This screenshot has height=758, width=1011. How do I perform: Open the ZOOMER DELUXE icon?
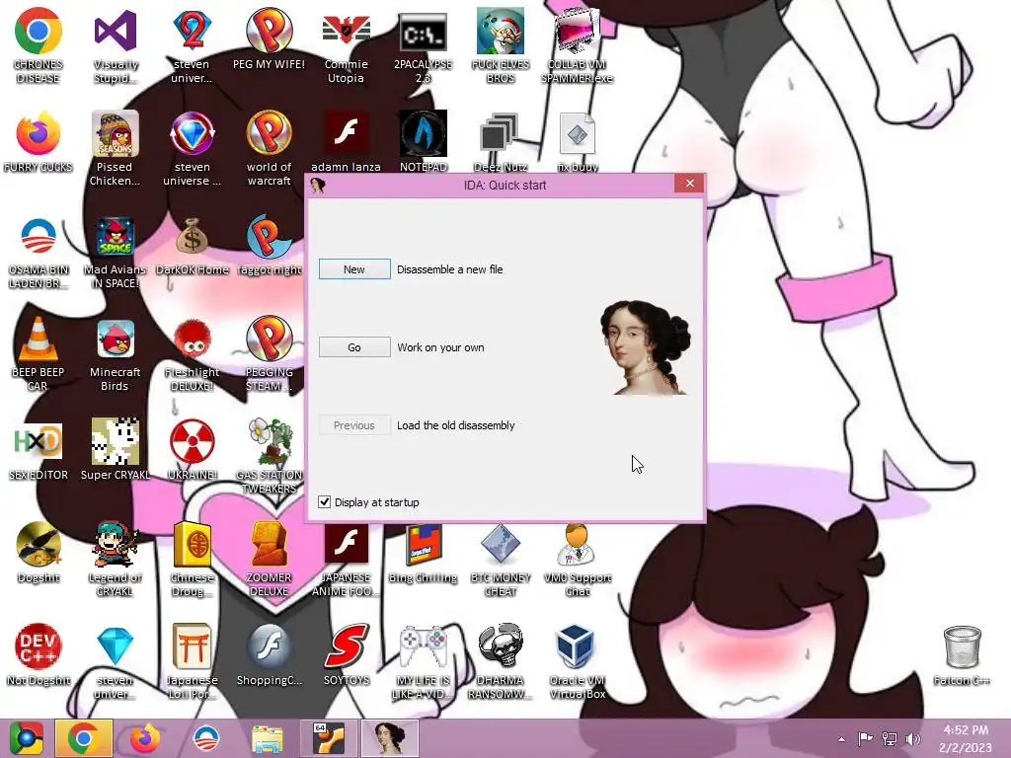269,559
